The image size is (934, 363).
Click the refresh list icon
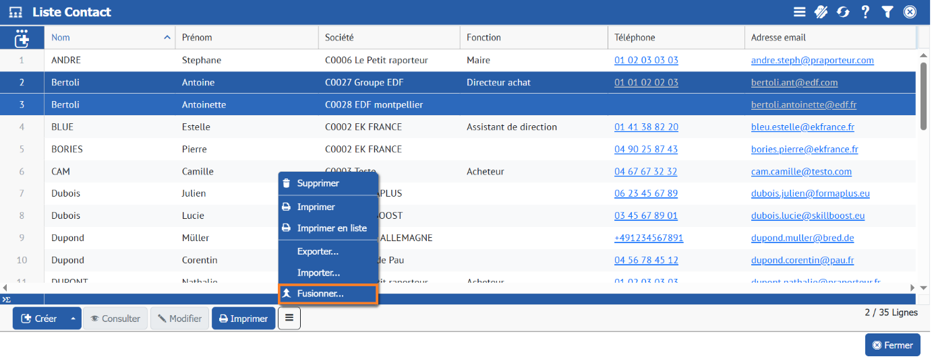coord(843,12)
